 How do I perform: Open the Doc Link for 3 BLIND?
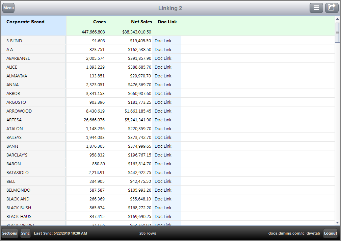(163, 41)
